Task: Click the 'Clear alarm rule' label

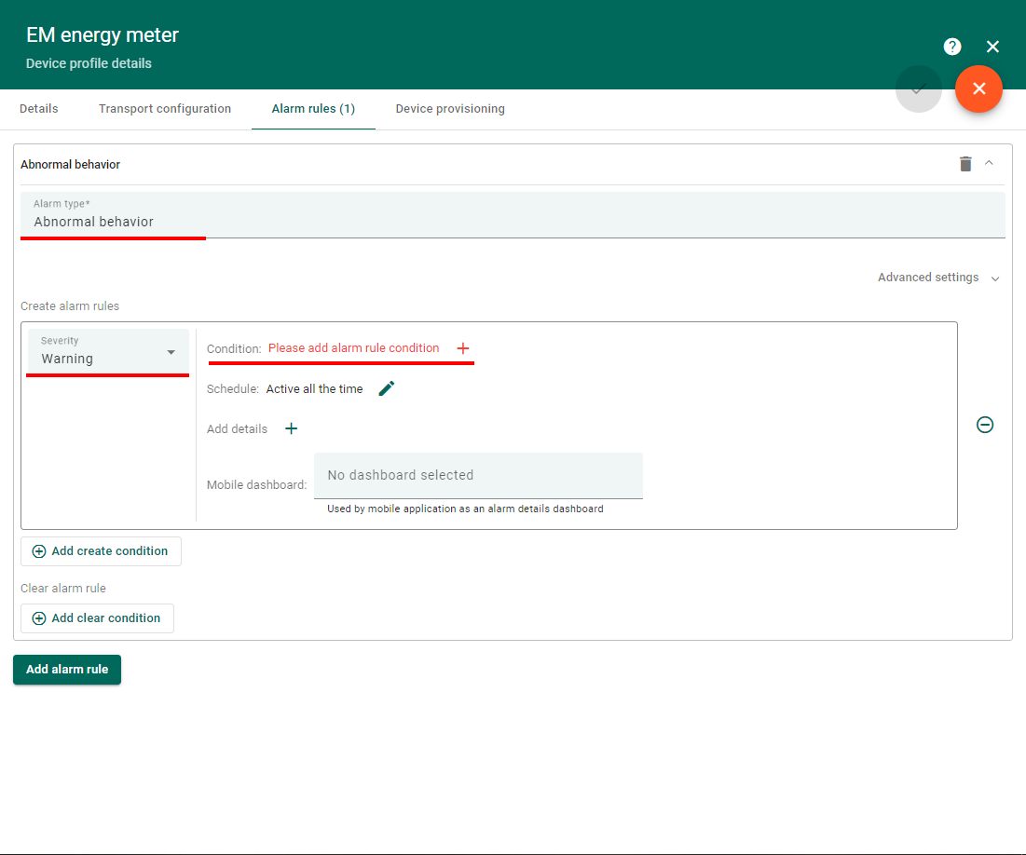Action: [62, 588]
